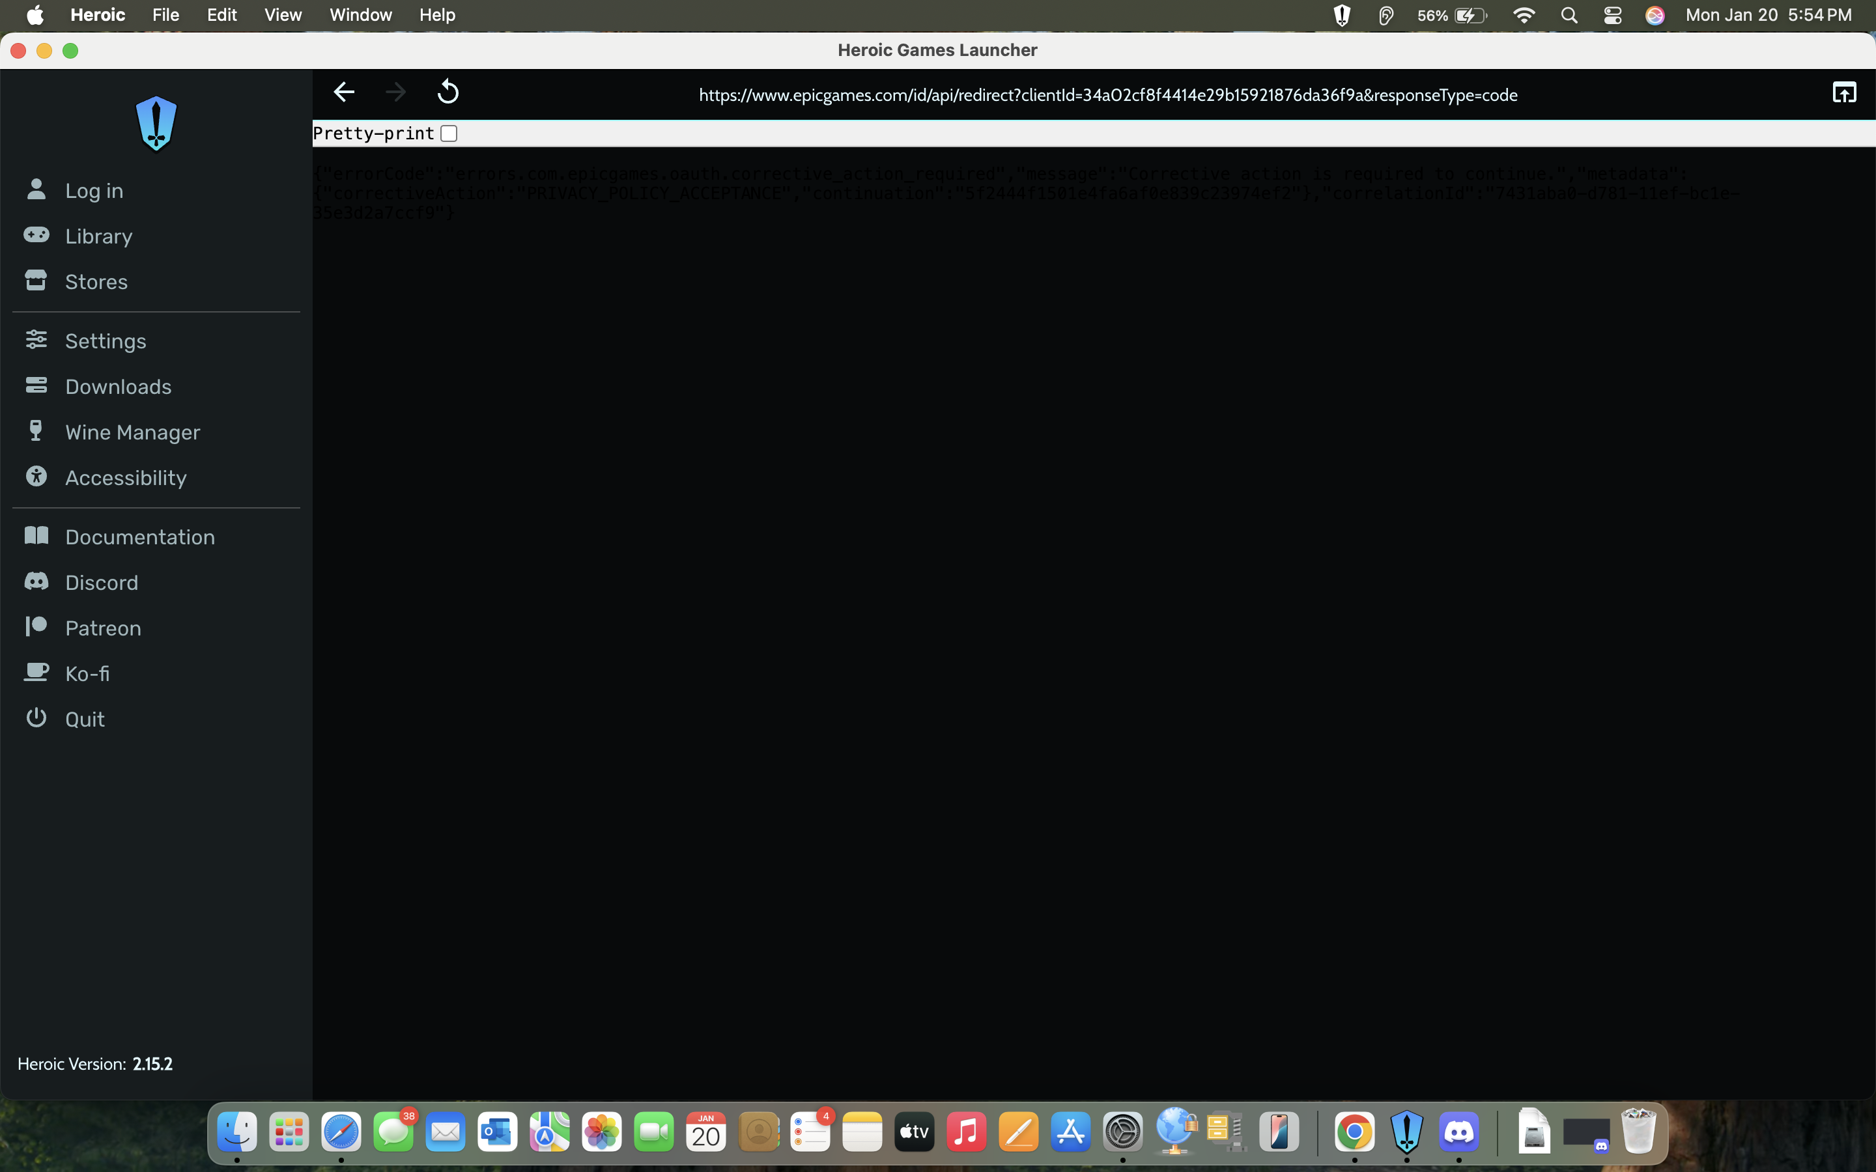Join the Heroic Discord server
The image size is (1876, 1172).
(102, 582)
